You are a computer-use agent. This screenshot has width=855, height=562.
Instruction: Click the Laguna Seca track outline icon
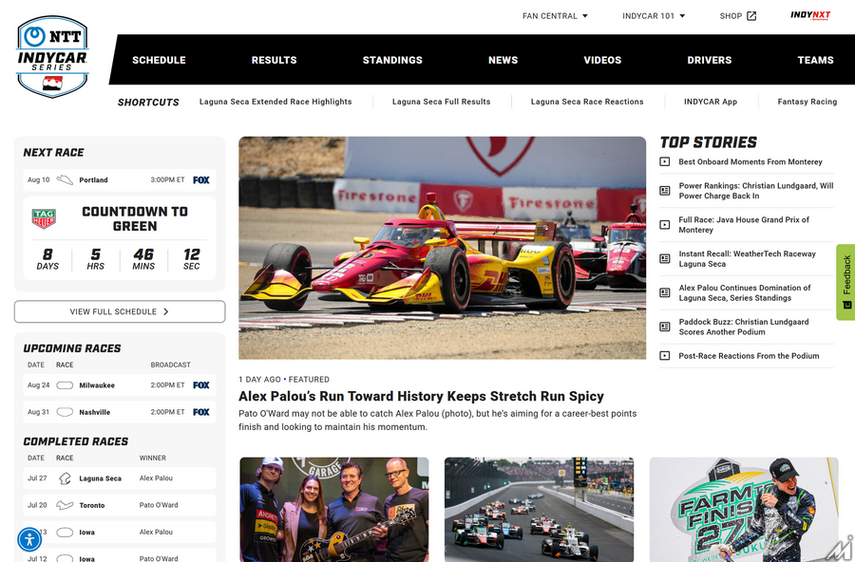coord(65,478)
